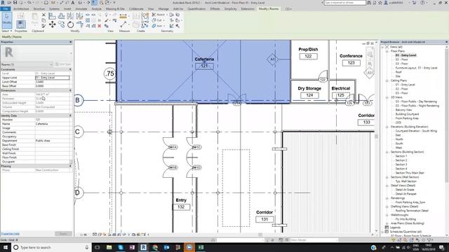Open the Architecture ribbon tab
This screenshot has width=449, height=252.
[x=21, y=9]
